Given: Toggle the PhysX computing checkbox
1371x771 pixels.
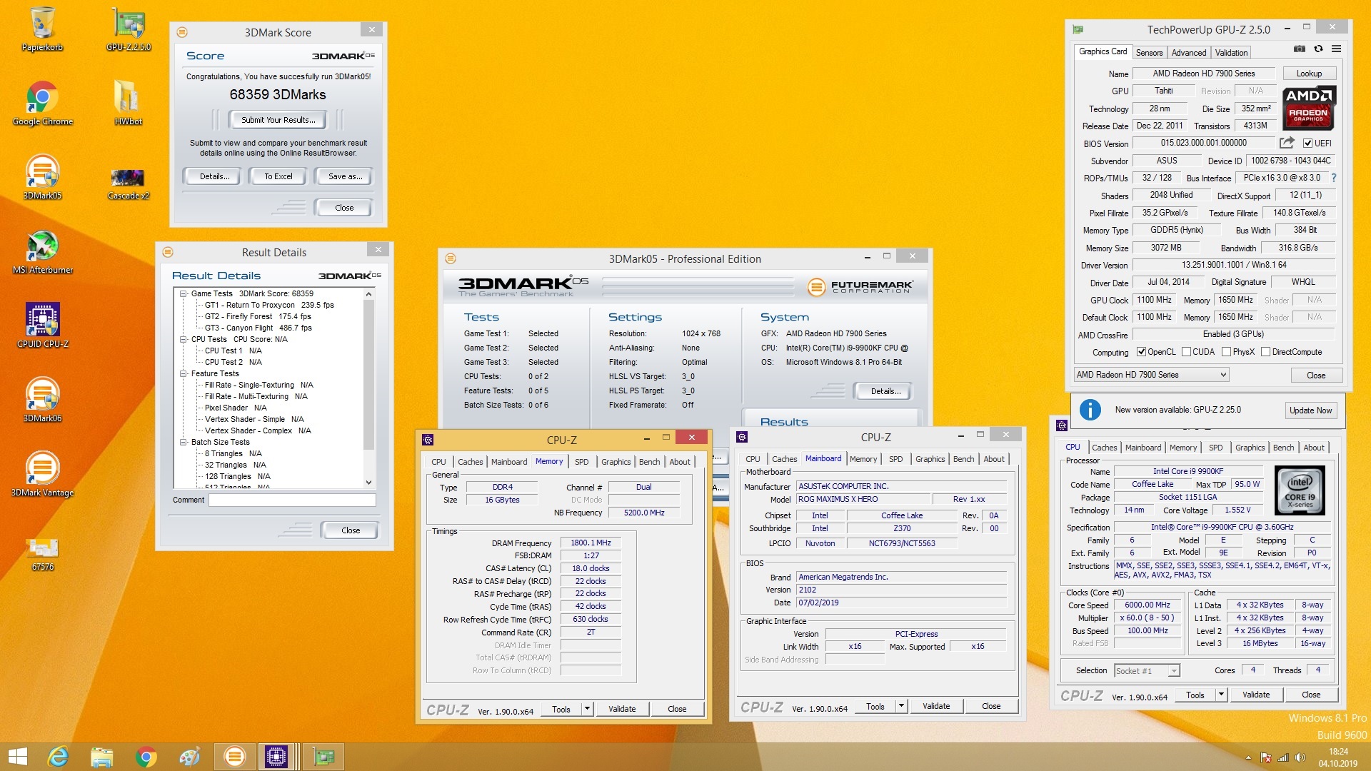Looking at the screenshot, I should click(1226, 352).
